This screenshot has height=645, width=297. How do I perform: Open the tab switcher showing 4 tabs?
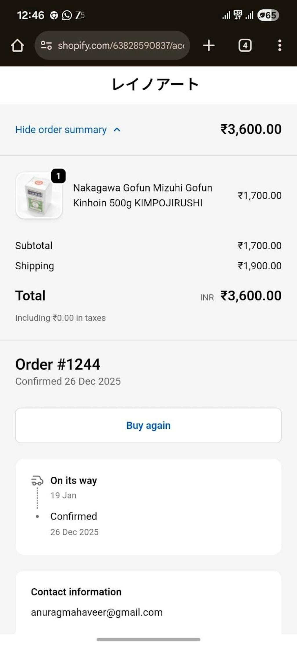[x=245, y=46]
